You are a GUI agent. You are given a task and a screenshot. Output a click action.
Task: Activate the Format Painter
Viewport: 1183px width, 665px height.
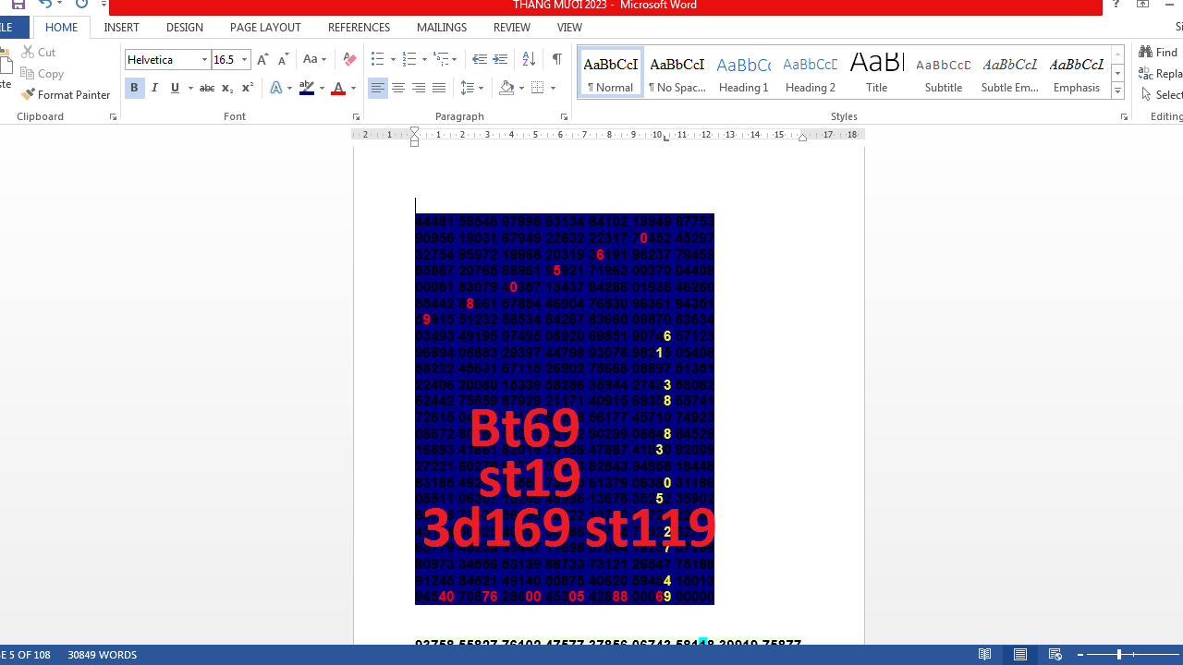[x=66, y=94]
